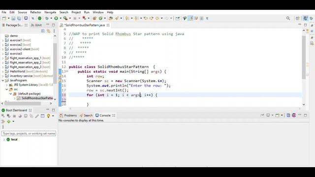
Task: Switch to the Search tab in bottom panel
Action: [x=86, y=116]
